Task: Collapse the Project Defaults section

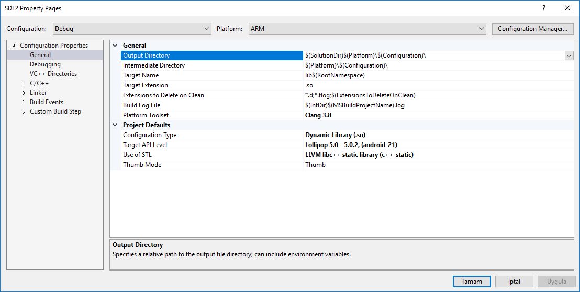Action: (x=115, y=125)
